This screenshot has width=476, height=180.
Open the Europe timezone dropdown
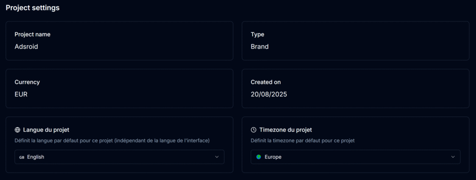click(x=356, y=157)
